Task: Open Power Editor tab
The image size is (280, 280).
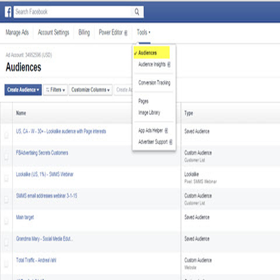Action: pos(113,33)
